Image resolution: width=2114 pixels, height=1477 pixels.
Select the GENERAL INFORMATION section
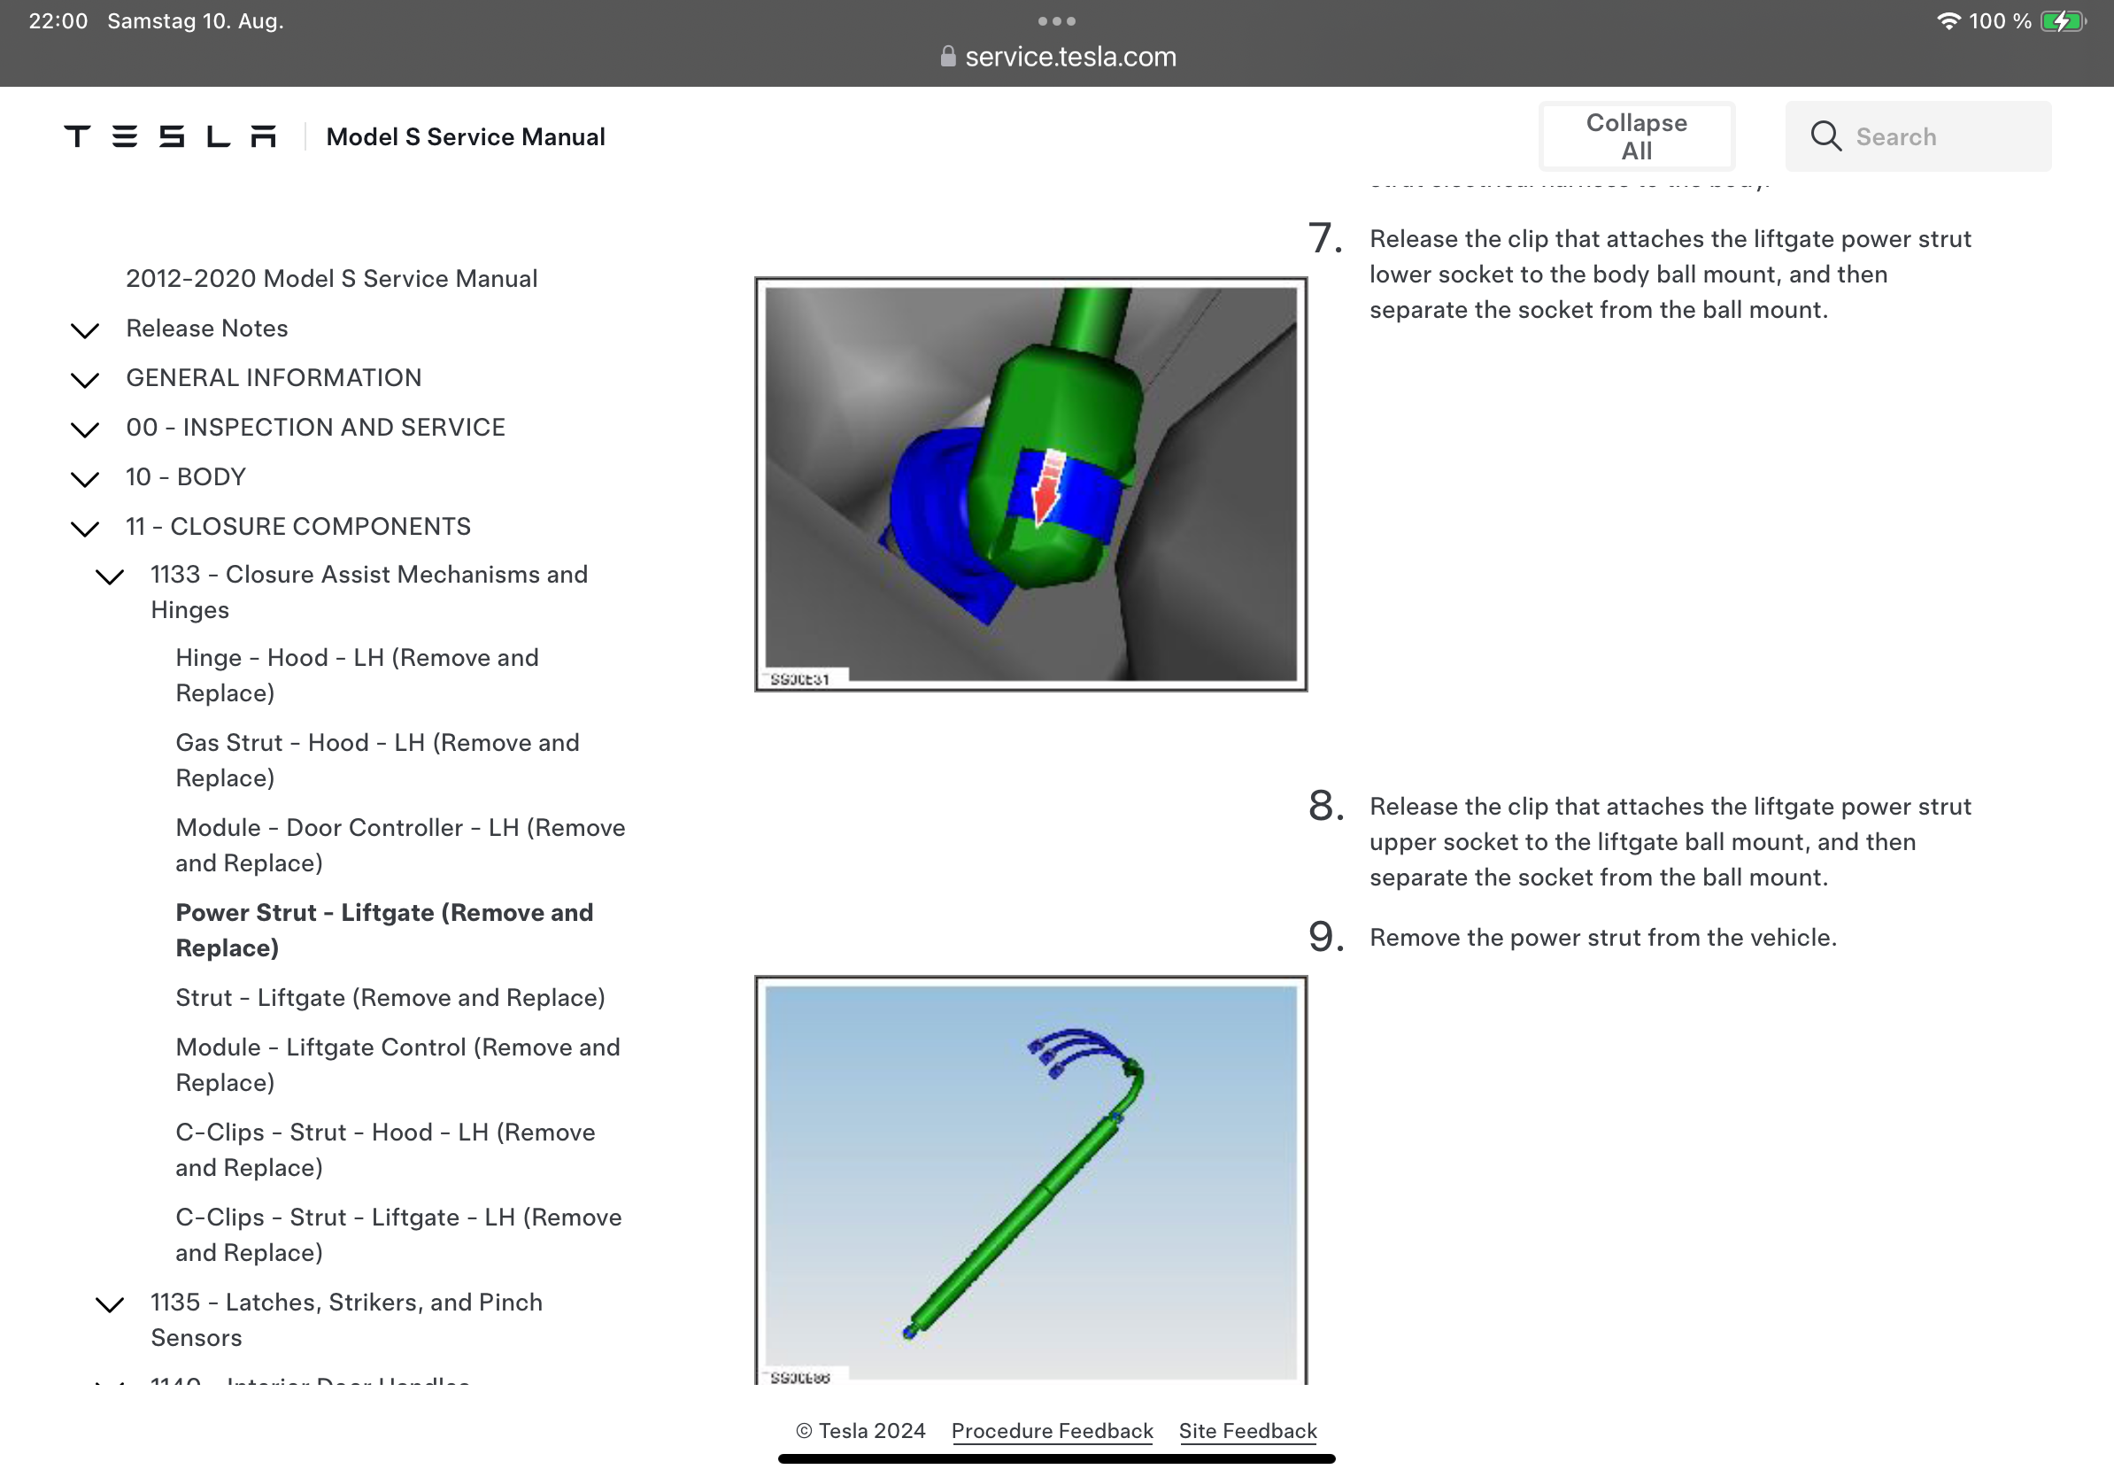(x=274, y=377)
